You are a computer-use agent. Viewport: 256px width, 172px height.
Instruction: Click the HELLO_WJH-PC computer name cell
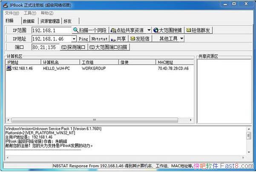(57, 68)
